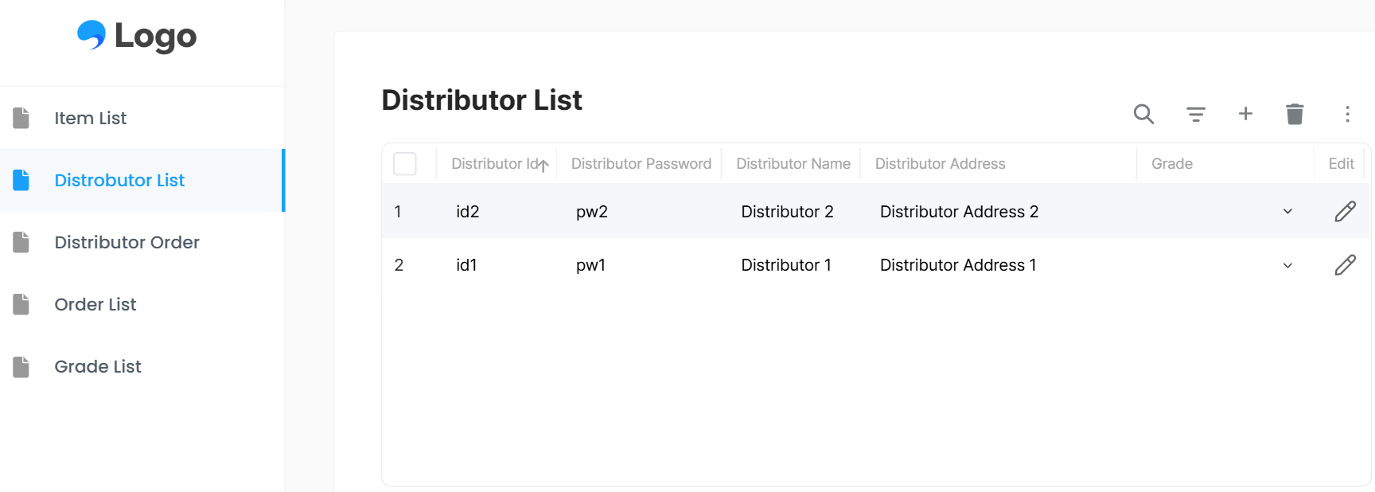1375x492 pixels.
Task: Open the Grade List page
Action: [142, 366]
